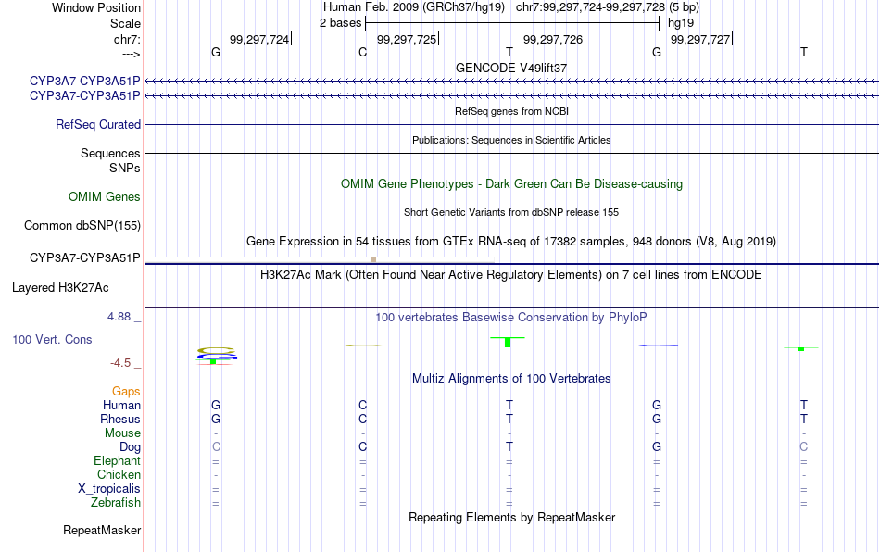This screenshot has width=880, height=552.
Task: Select the Chicken species row label
Action: [119, 474]
